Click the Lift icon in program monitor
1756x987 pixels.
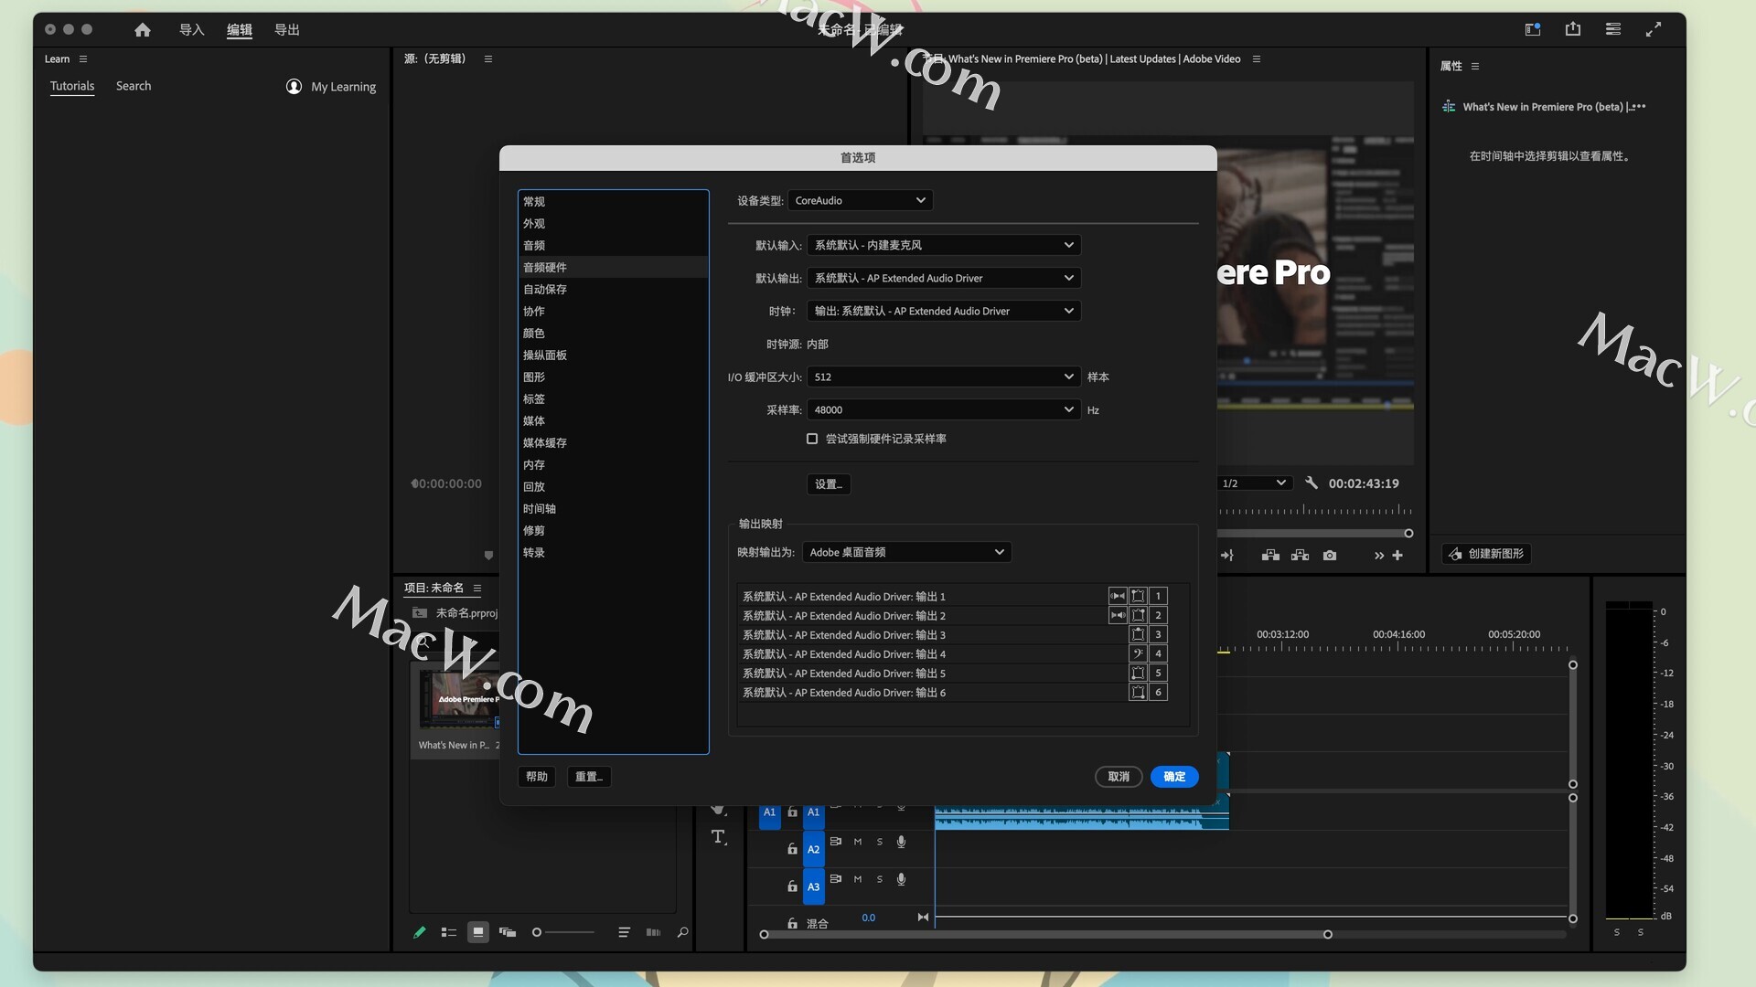[1270, 556]
